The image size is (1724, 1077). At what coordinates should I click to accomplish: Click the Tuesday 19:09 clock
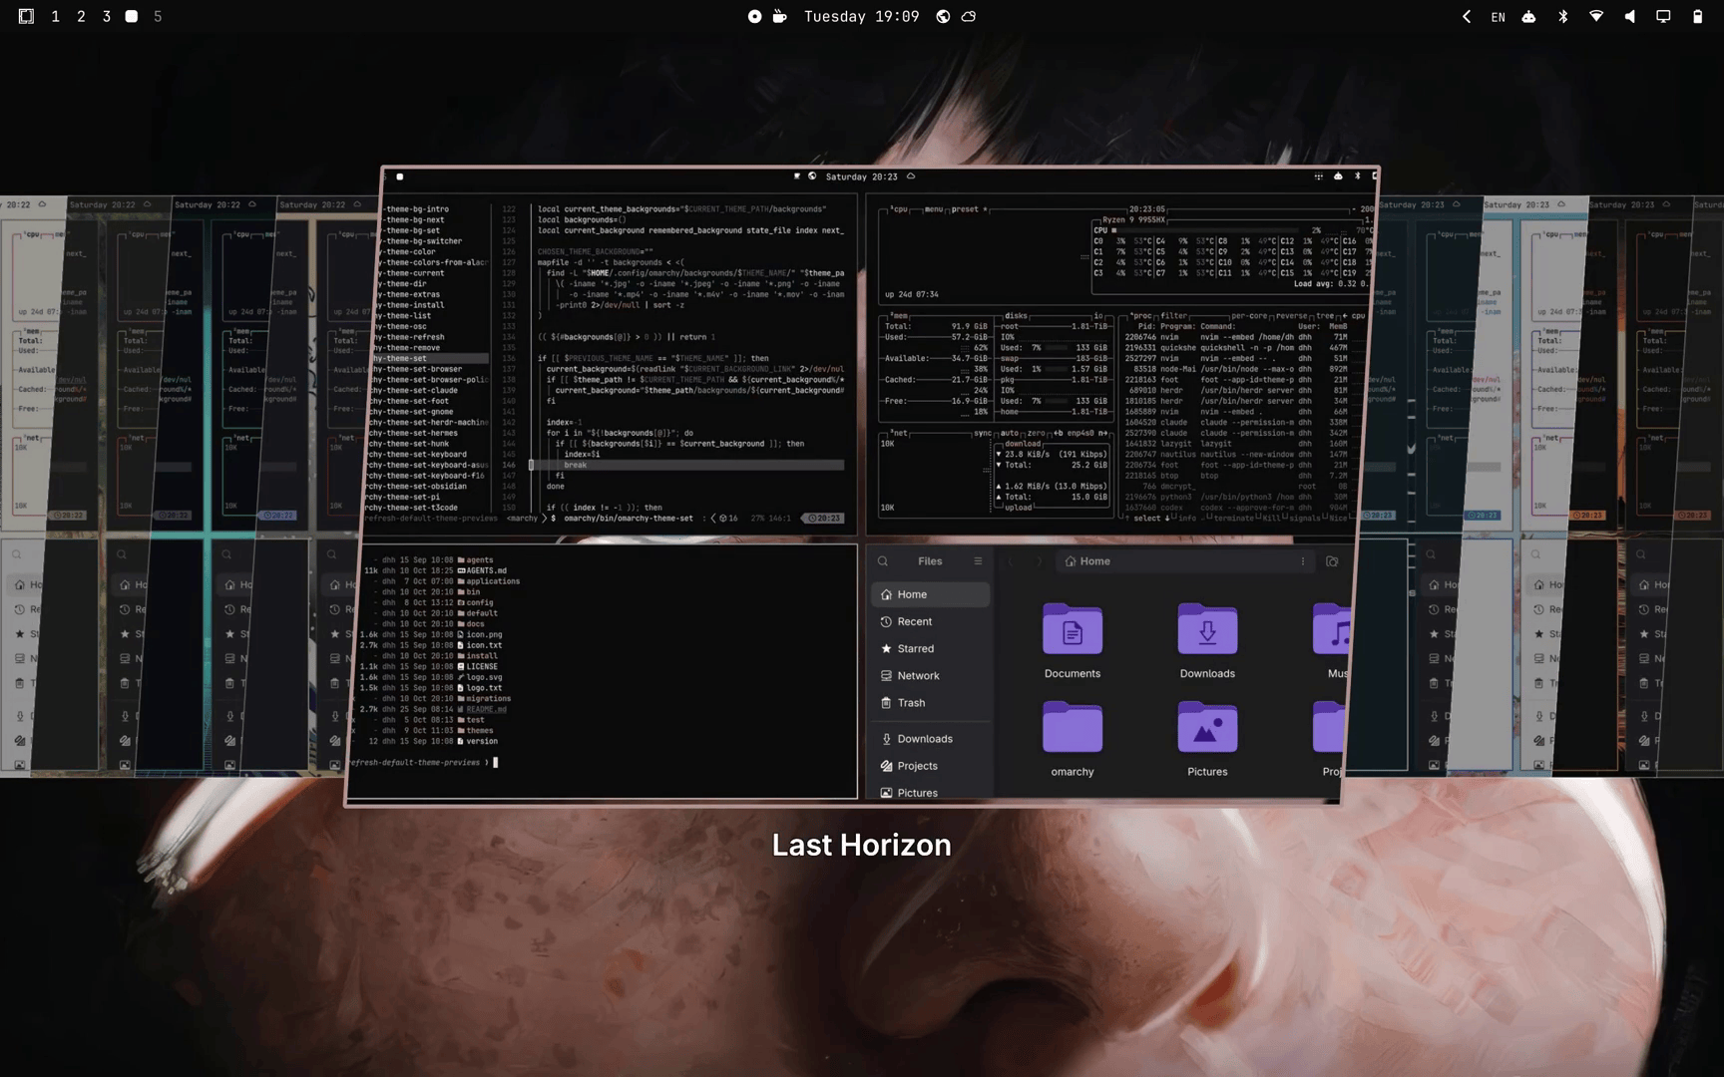click(861, 16)
